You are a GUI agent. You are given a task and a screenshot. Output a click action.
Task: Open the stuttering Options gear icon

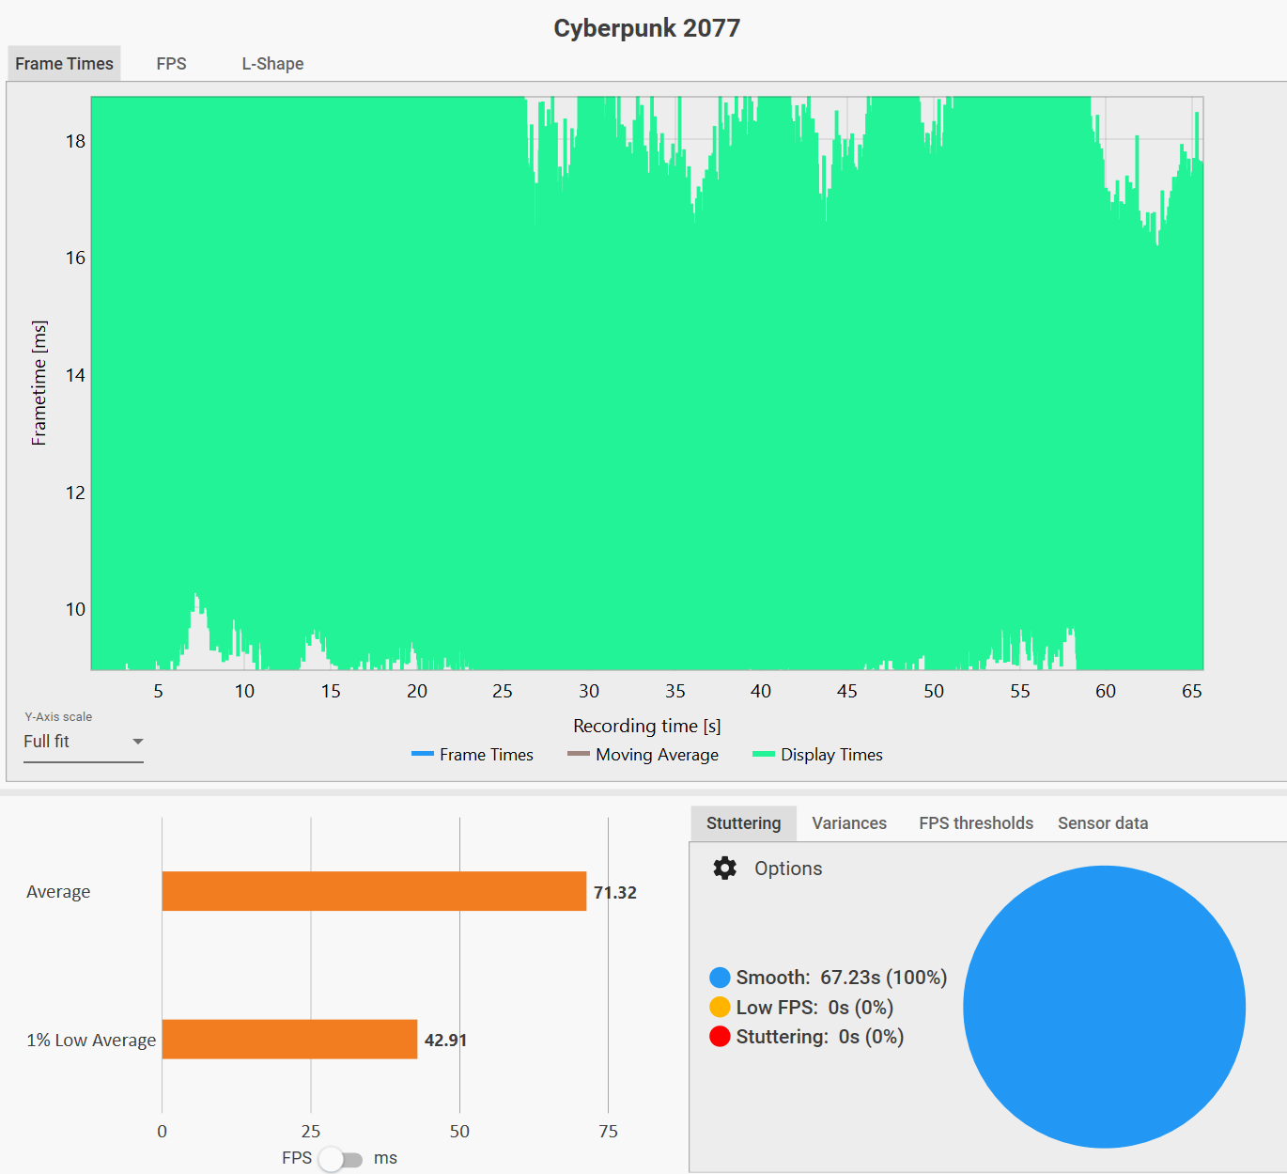click(724, 868)
